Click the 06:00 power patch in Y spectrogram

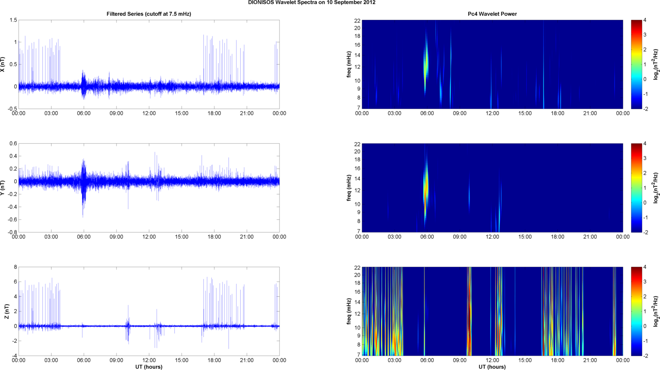pyautogui.click(x=426, y=186)
